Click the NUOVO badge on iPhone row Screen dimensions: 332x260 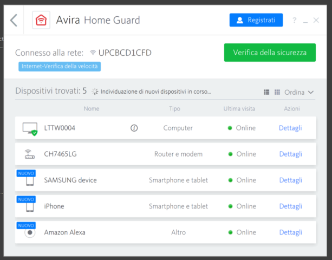[26, 199]
